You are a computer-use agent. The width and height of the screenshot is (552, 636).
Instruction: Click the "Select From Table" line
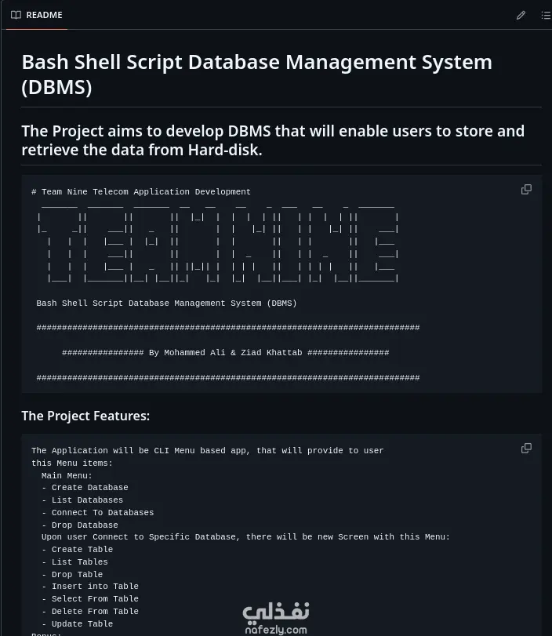pos(90,599)
